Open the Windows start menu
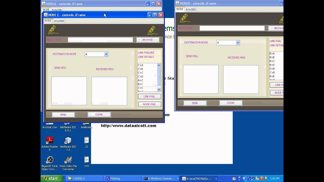This screenshot has height=182, width=324. [x=52, y=178]
